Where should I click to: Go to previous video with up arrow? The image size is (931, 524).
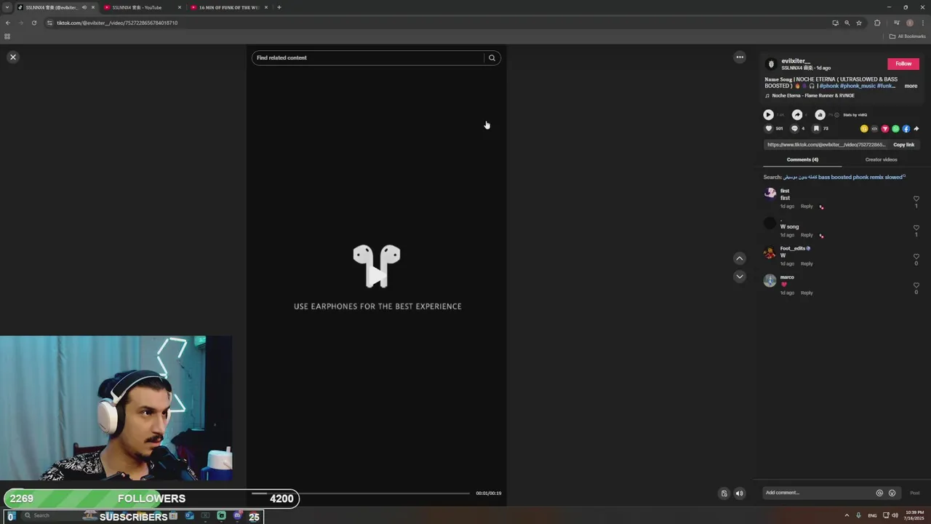tap(740, 258)
